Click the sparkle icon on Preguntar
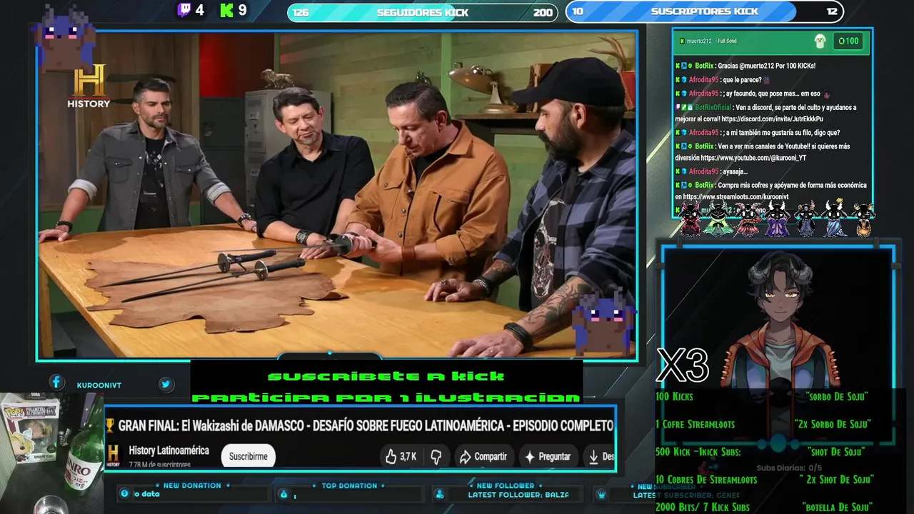Viewport: 914px width, 514px height. (529, 456)
